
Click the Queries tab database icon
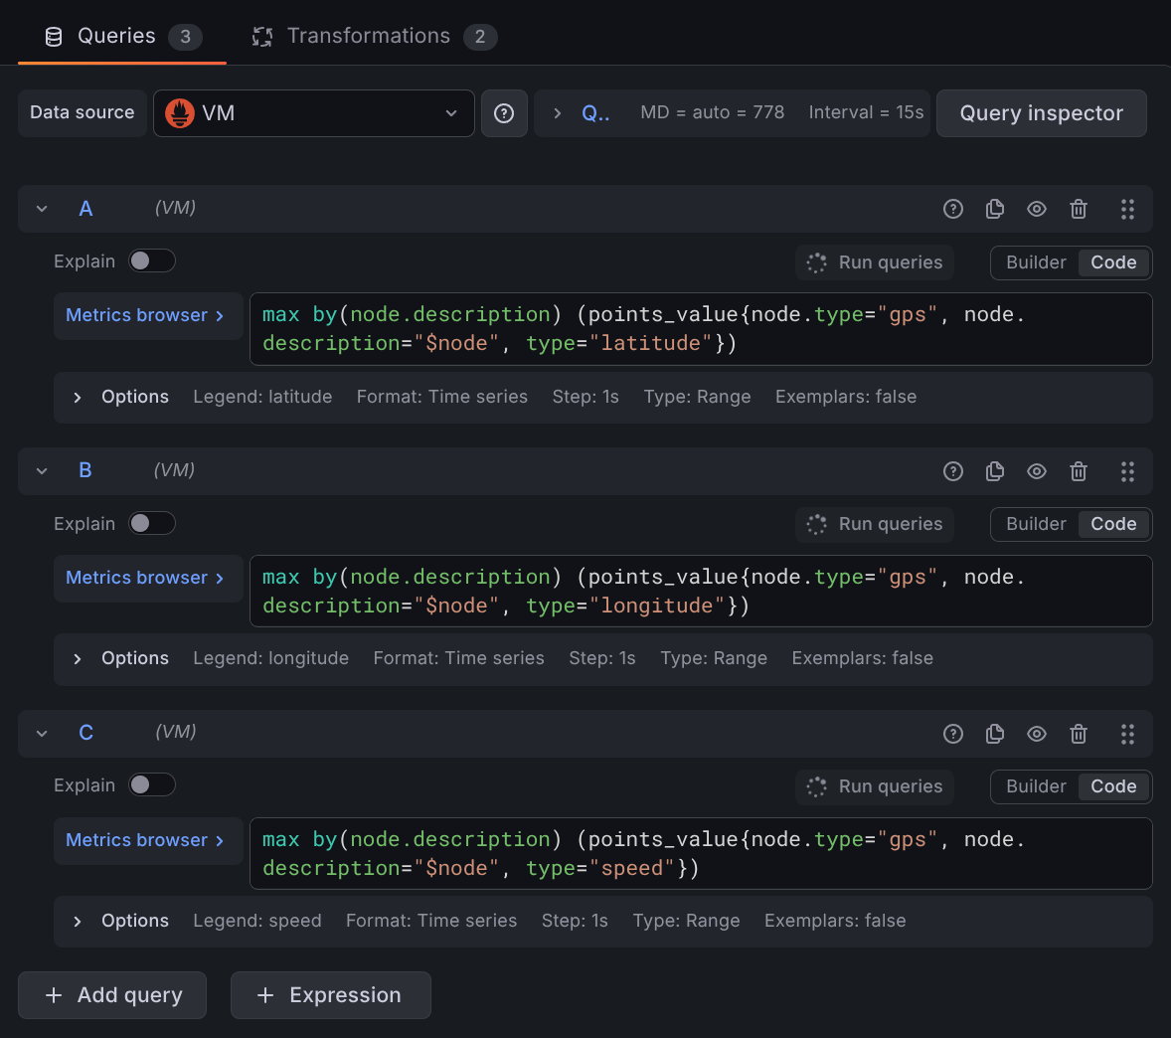[54, 37]
